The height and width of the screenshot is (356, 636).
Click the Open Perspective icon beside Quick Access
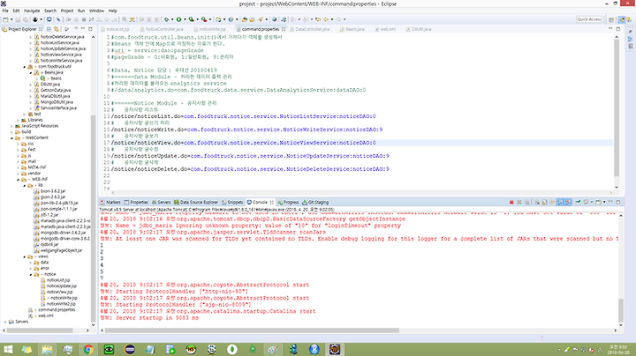(611, 19)
